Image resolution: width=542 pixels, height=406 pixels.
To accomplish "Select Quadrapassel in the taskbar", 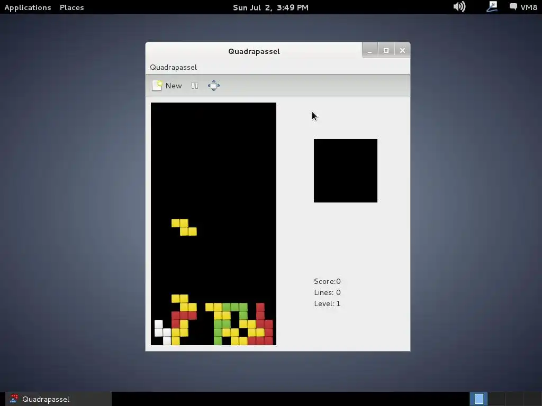I will click(58, 399).
